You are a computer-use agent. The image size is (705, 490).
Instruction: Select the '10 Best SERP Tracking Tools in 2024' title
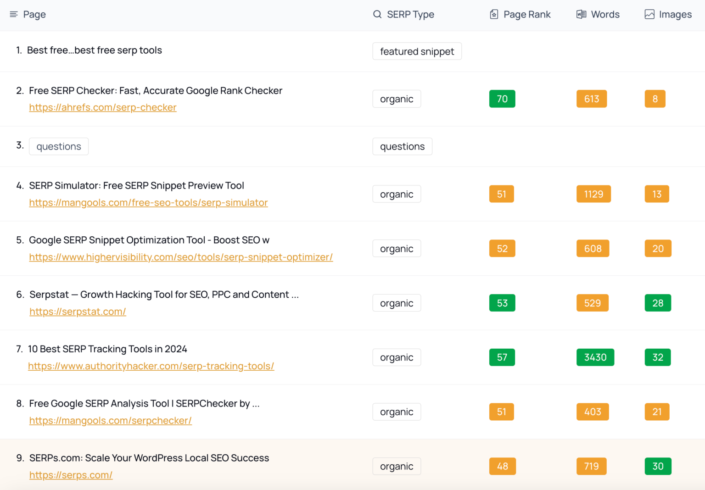pyautogui.click(x=107, y=349)
